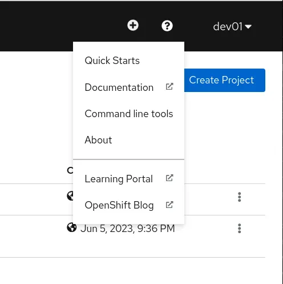Open kebab menu for first project row
Screen dimensions: 283x284
239,197
